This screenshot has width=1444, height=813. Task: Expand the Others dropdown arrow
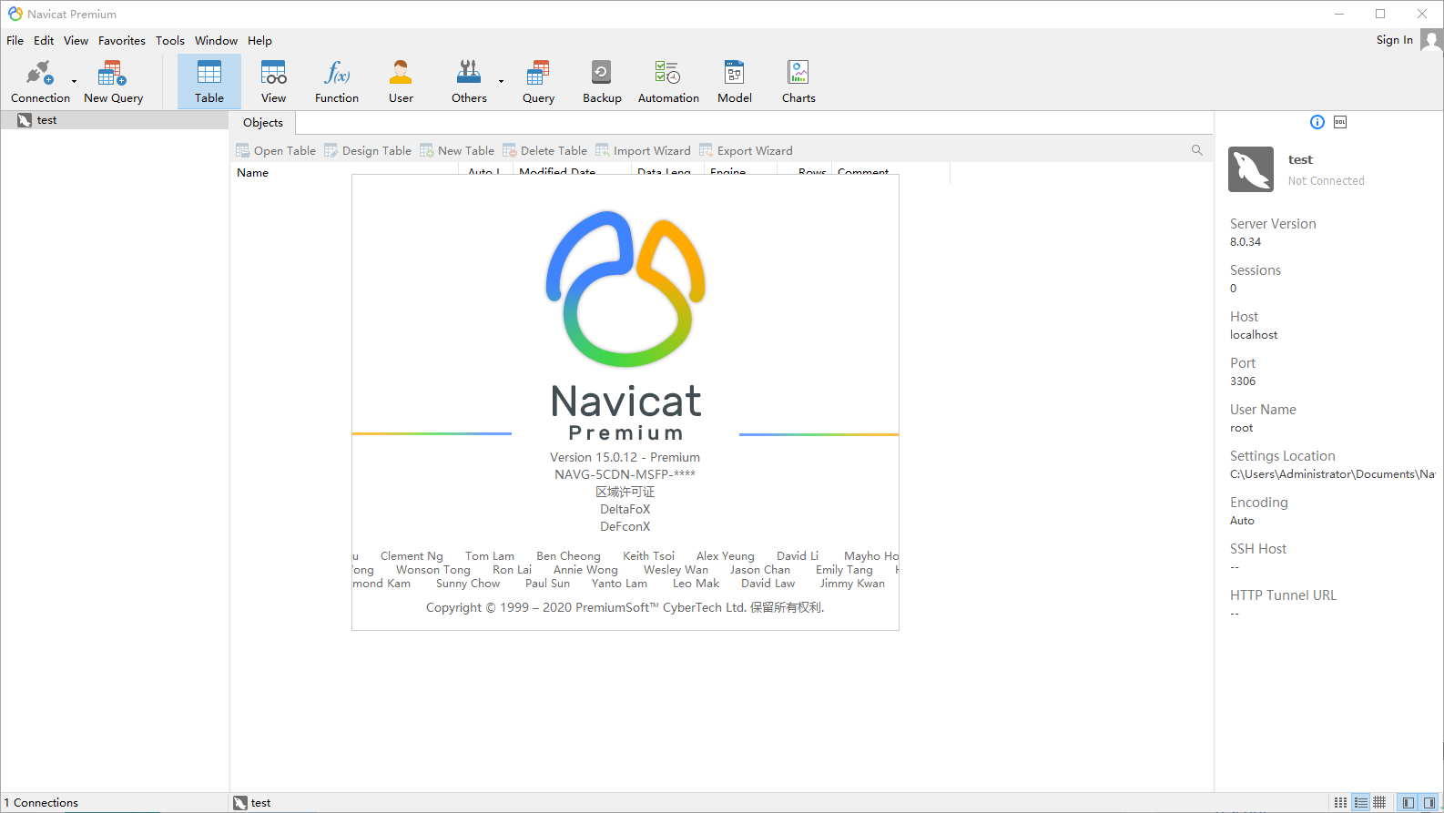coord(501,81)
